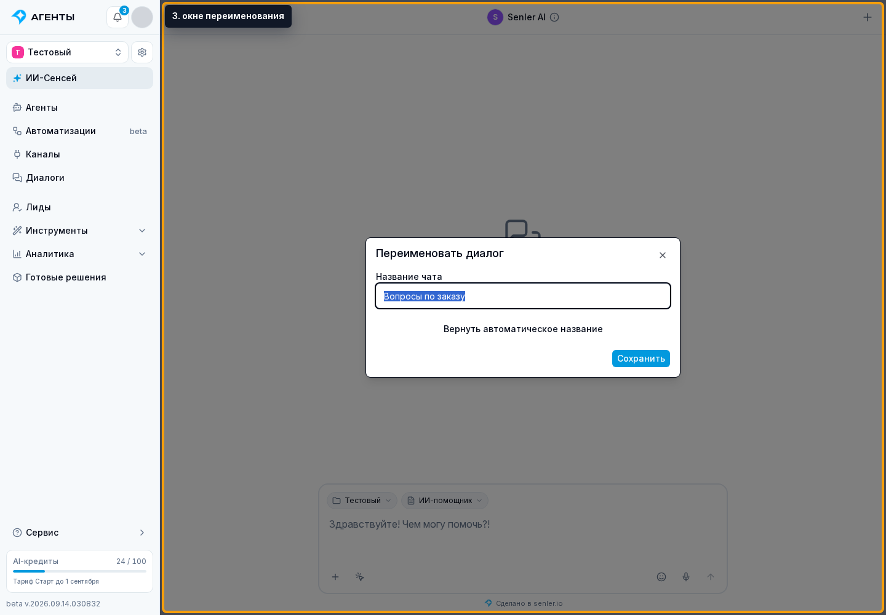Open the Лиды section
886x615 pixels.
click(79, 207)
